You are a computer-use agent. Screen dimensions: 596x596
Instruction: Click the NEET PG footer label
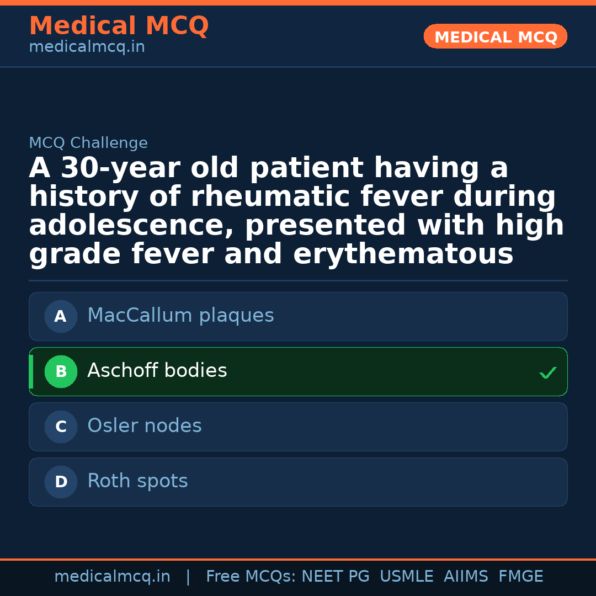335,576
